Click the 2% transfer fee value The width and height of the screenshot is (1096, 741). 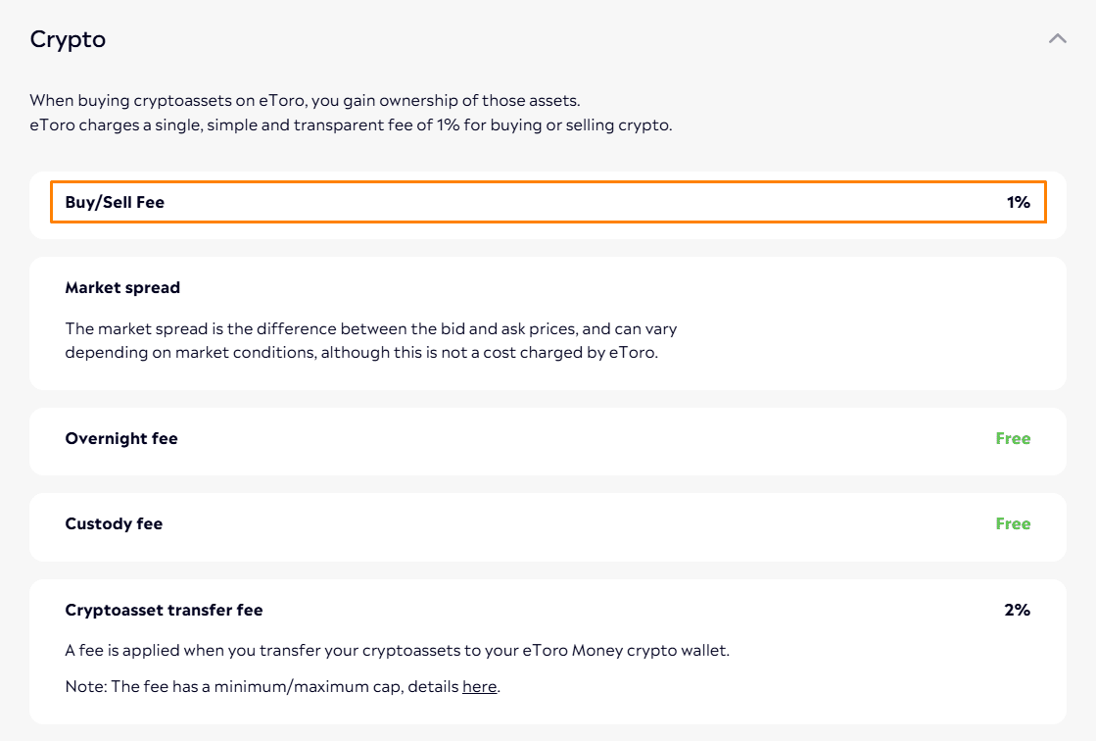pyautogui.click(x=1018, y=611)
